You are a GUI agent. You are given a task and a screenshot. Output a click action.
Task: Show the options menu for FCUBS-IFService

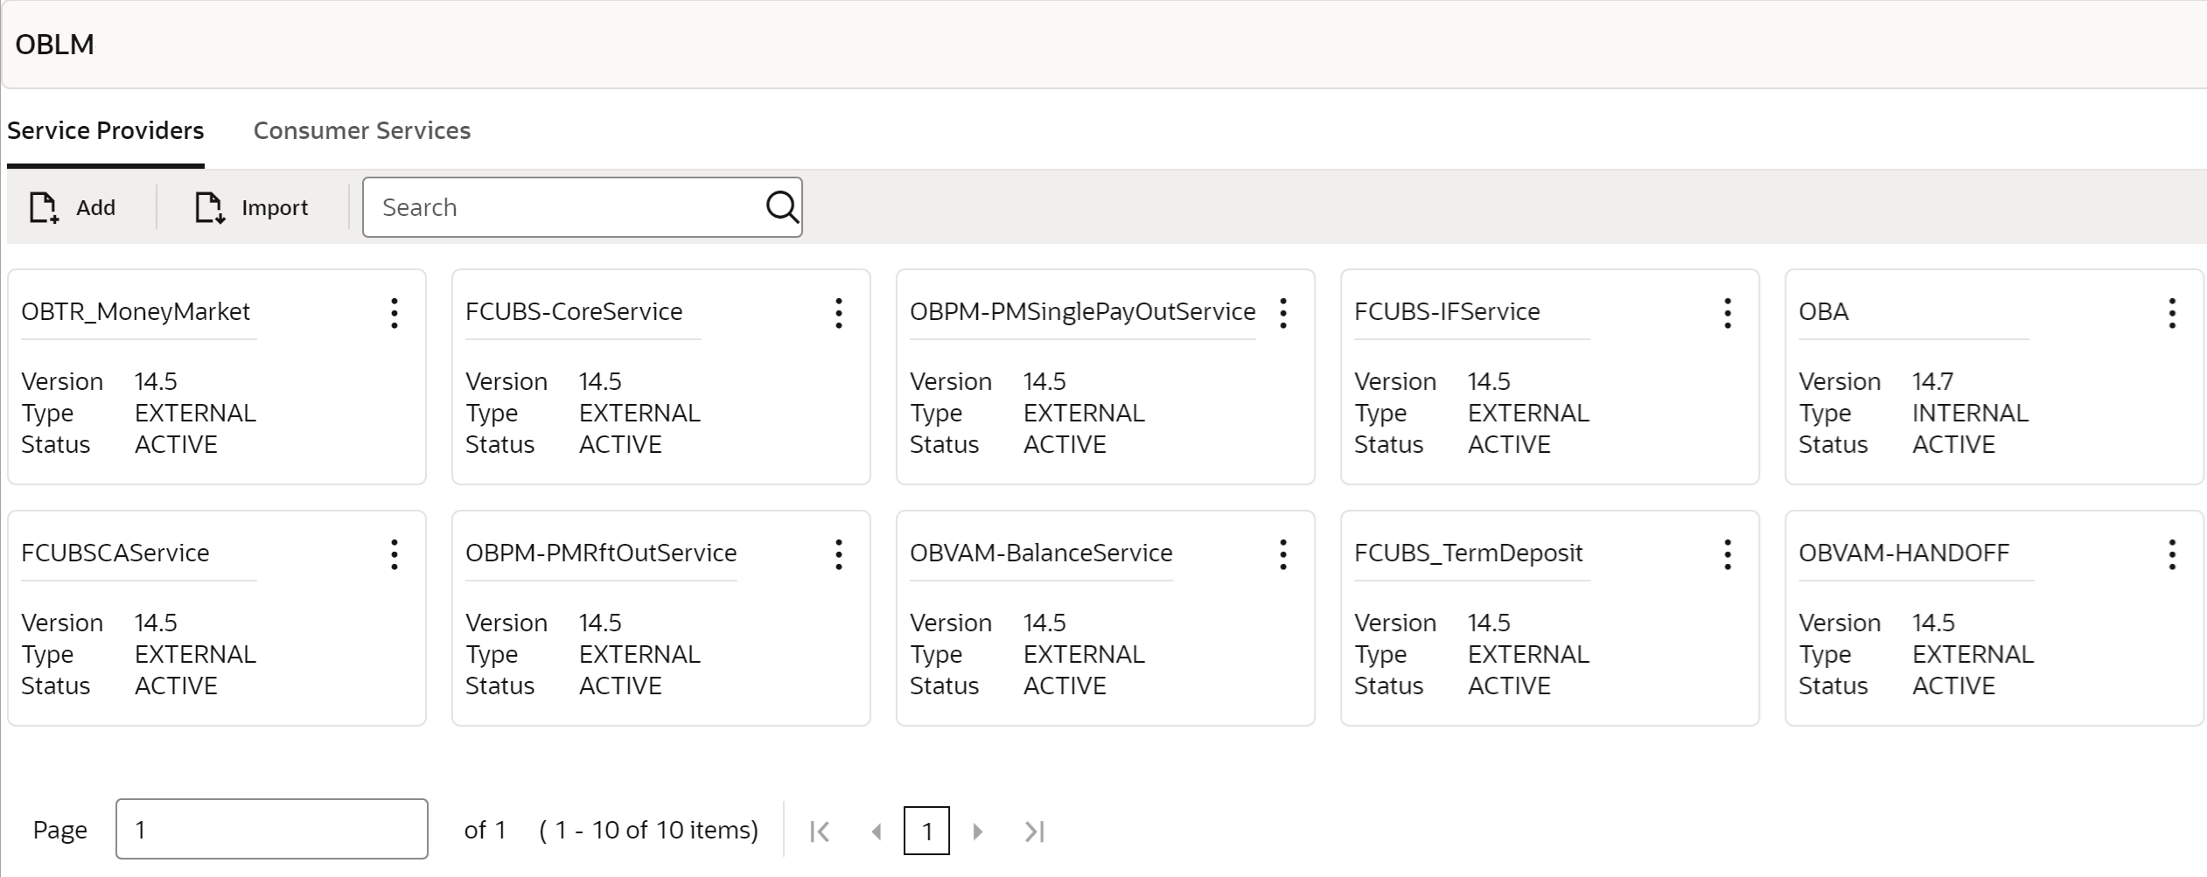click(x=1728, y=313)
